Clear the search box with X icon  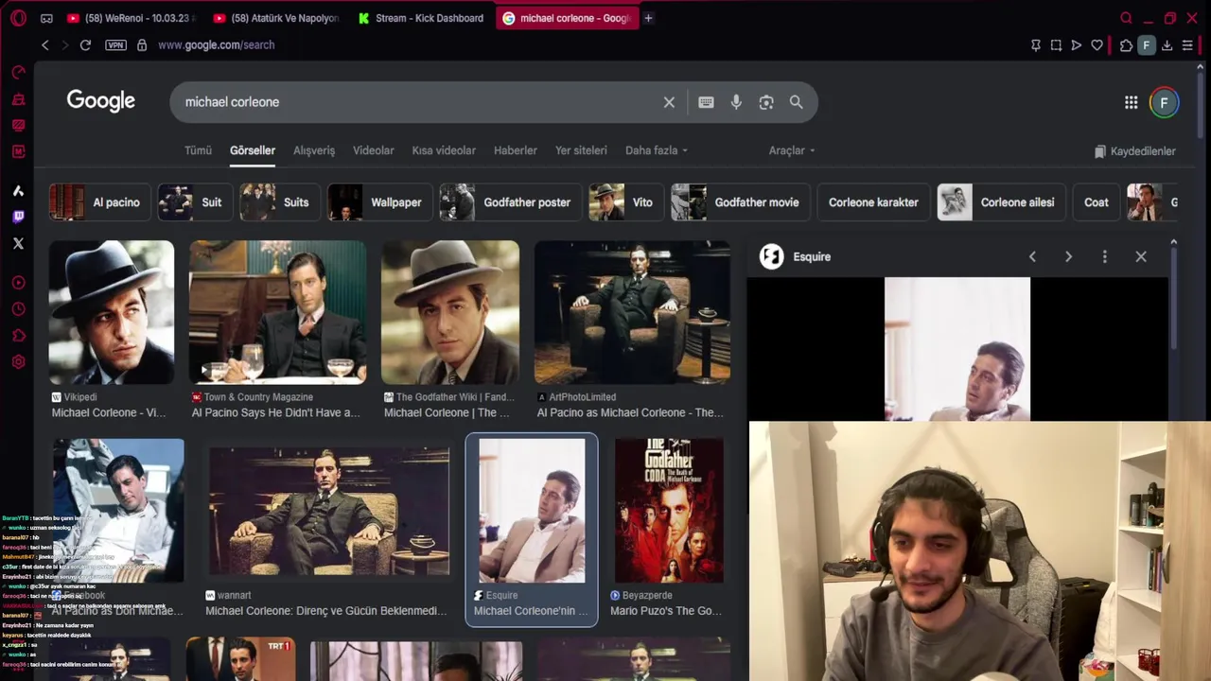[669, 102]
